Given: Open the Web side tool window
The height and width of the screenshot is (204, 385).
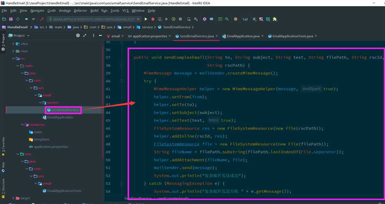Looking at the screenshot, I should [3, 167].
